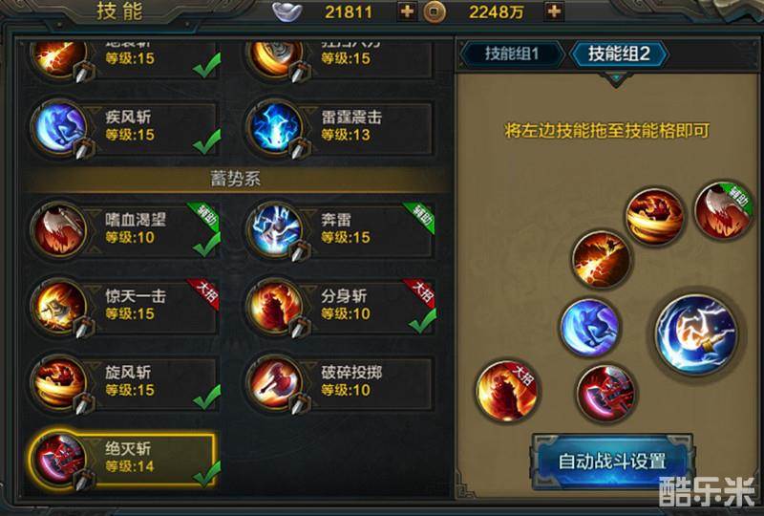The image size is (764, 516).
Task: Select the 雷霆震击 lightning skill icon
Action: coord(275,128)
